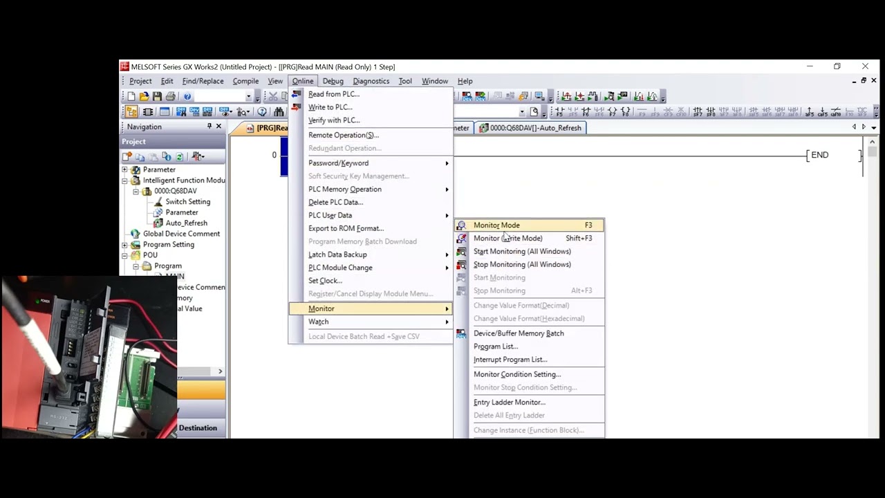Open the PLC User Data submenu
This screenshot has width=885, height=498.
pos(371,215)
